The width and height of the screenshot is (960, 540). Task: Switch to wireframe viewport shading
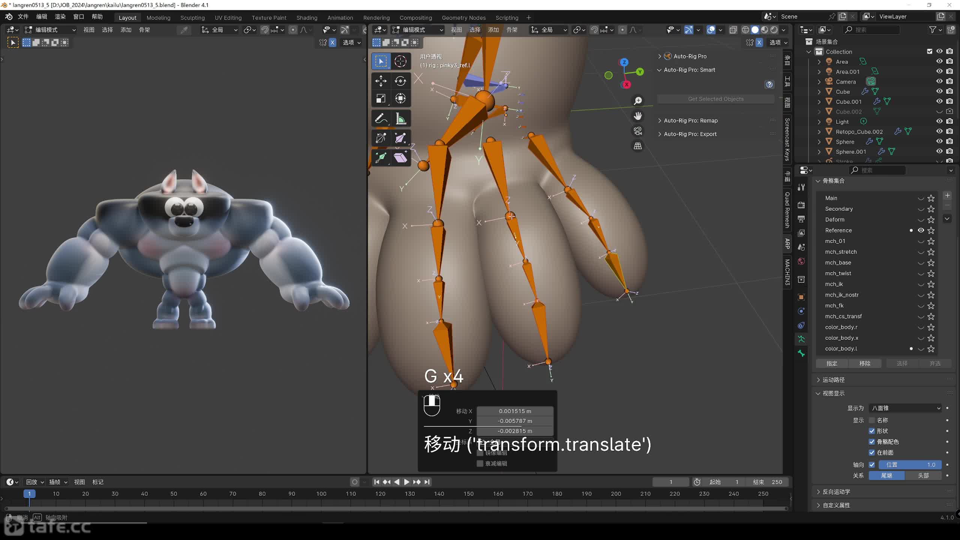(745, 30)
